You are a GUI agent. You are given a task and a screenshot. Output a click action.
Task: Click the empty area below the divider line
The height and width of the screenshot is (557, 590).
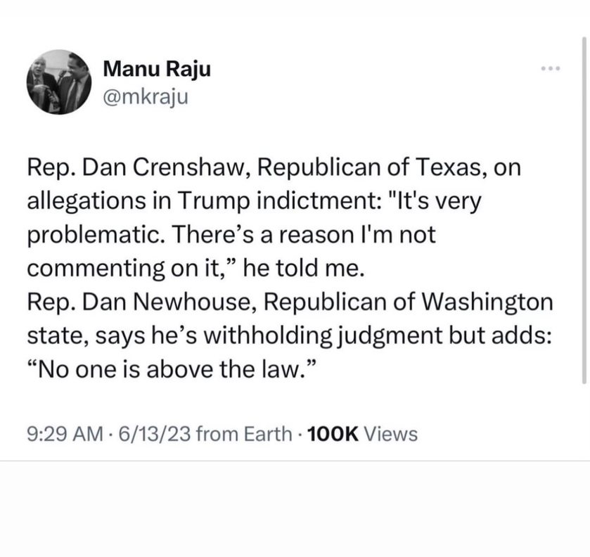coord(295,509)
